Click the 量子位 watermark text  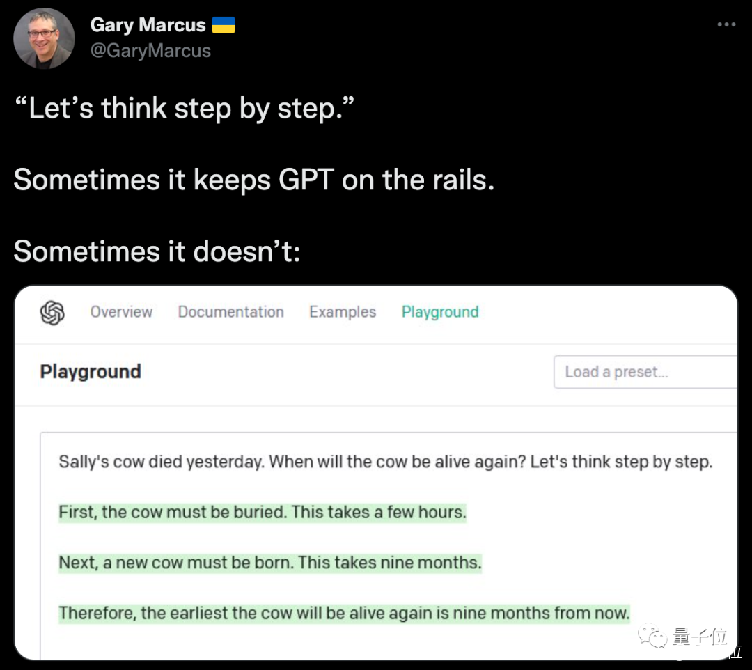click(x=699, y=637)
